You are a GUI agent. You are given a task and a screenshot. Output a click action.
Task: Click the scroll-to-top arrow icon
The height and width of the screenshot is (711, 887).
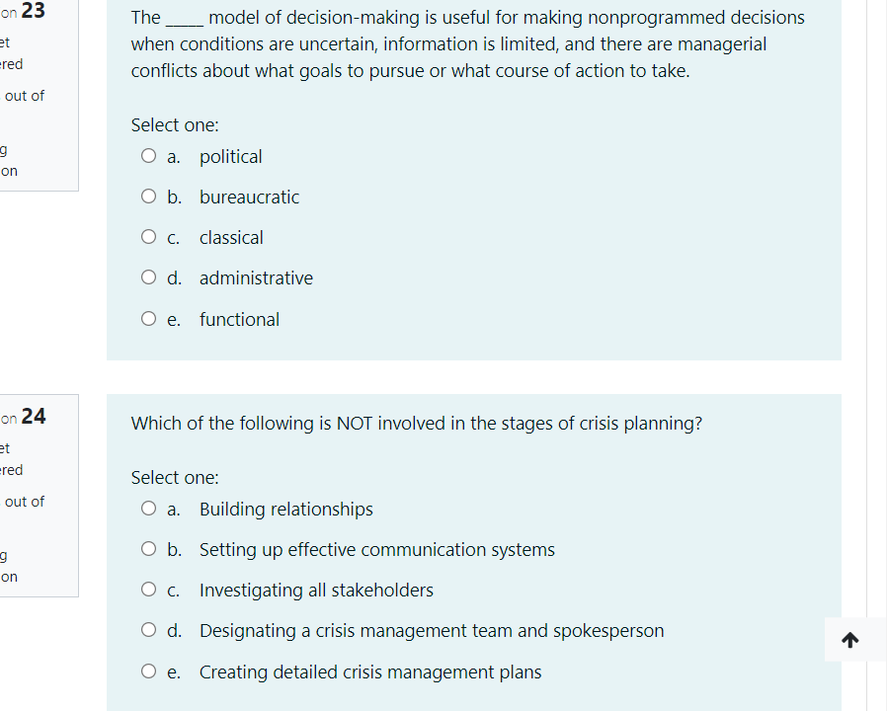(850, 639)
